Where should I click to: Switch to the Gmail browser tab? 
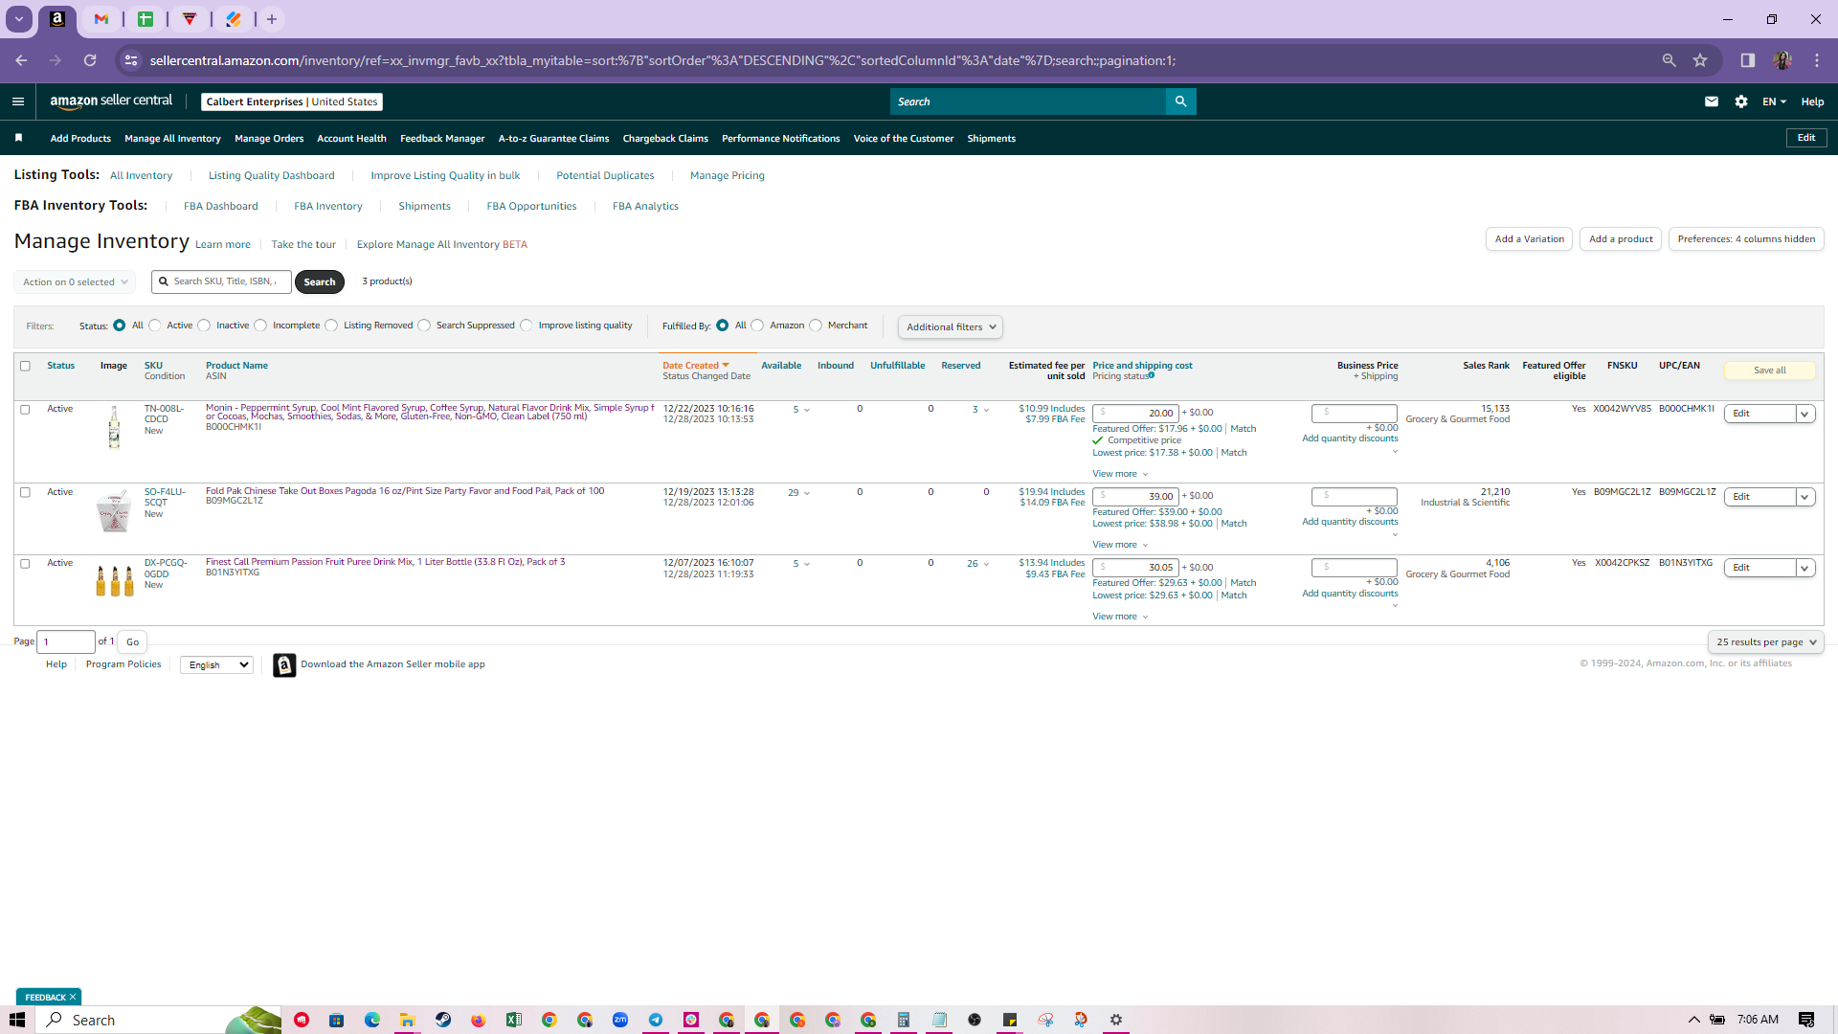101,19
